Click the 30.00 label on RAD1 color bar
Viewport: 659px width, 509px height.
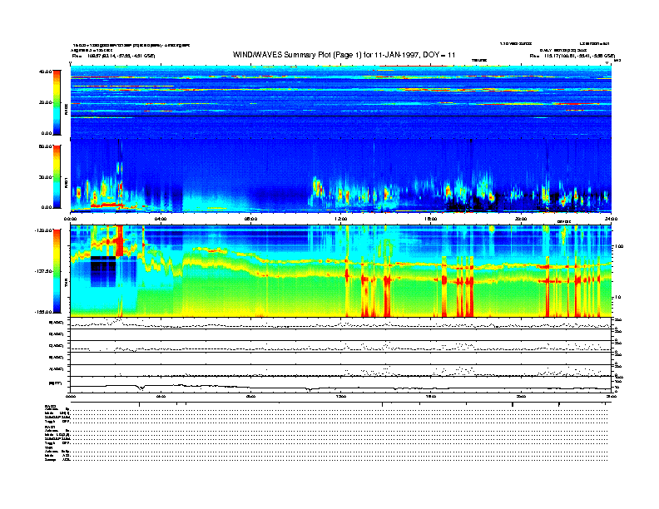tap(46, 177)
